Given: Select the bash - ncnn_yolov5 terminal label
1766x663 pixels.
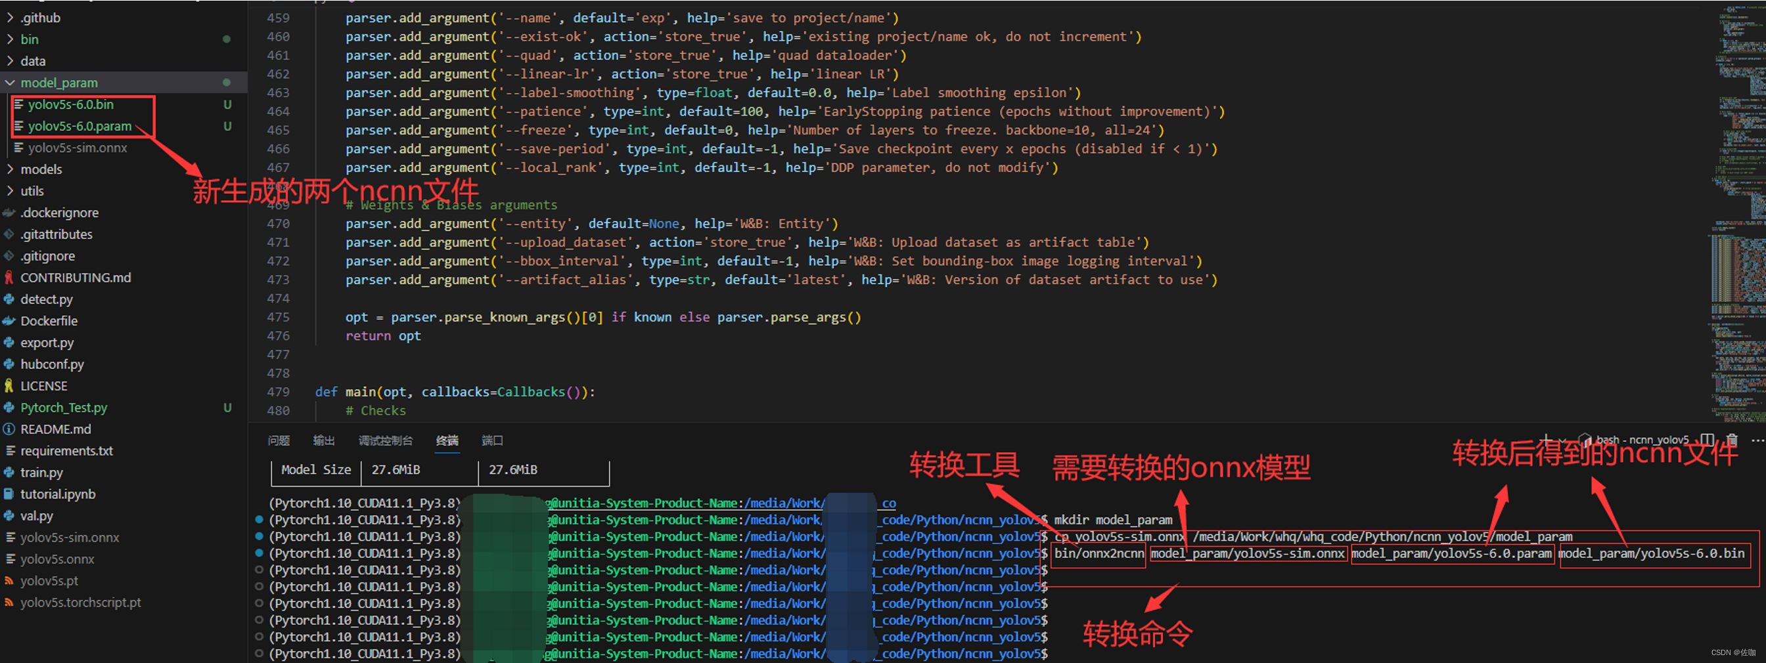Looking at the screenshot, I should [x=1642, y=440].
